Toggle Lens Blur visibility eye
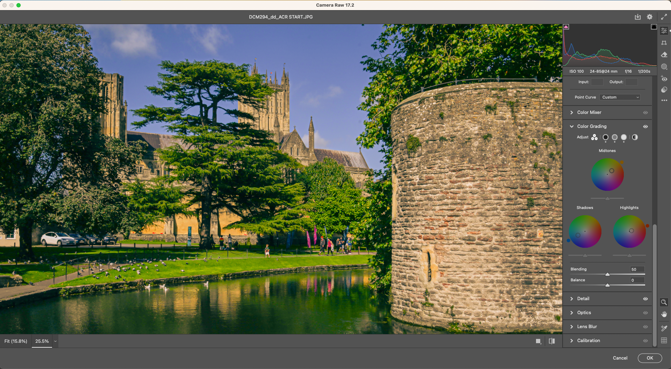The width and height of the screenshot is (671, 369). coord(645,327)
